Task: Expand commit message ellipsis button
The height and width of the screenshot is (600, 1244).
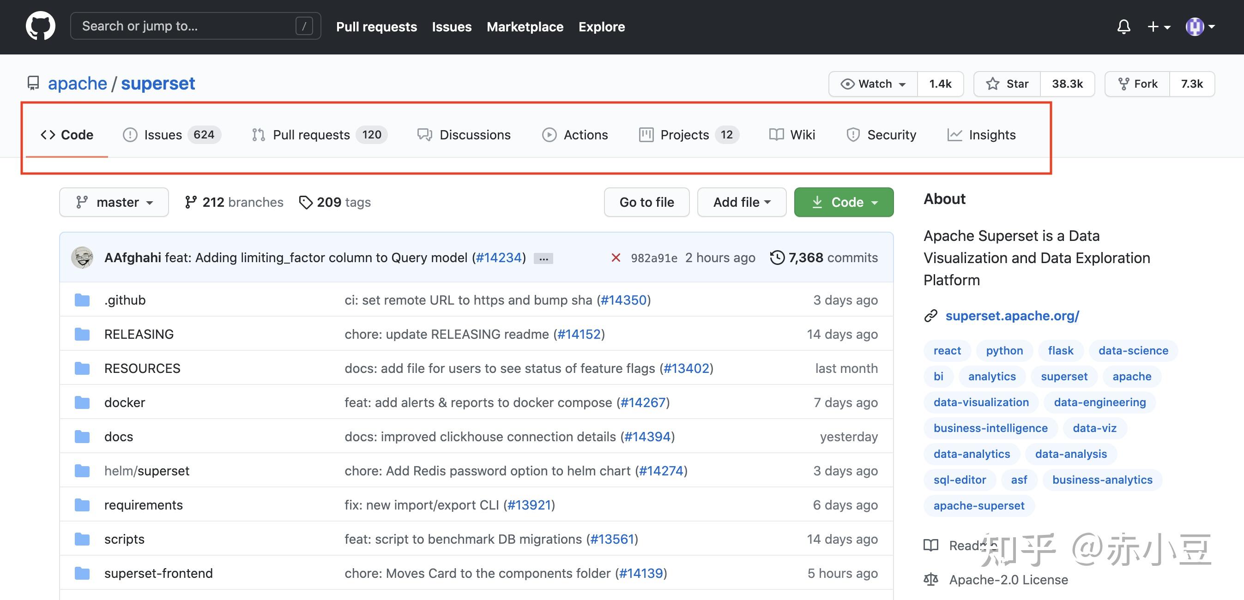Action: (543, 259)
